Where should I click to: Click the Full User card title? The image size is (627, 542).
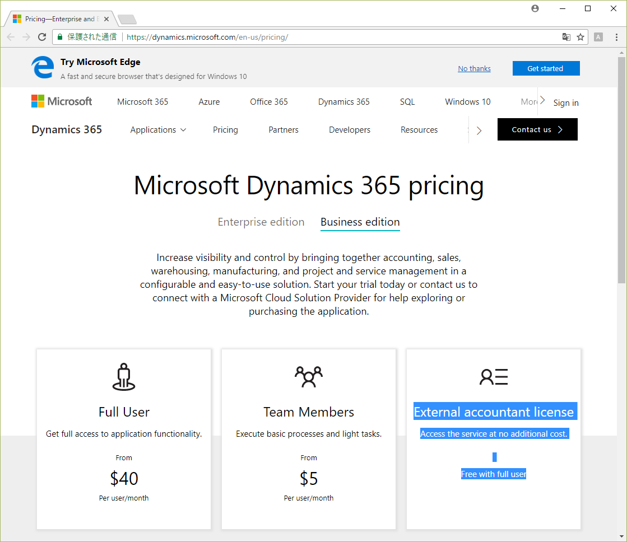[124, 412]
